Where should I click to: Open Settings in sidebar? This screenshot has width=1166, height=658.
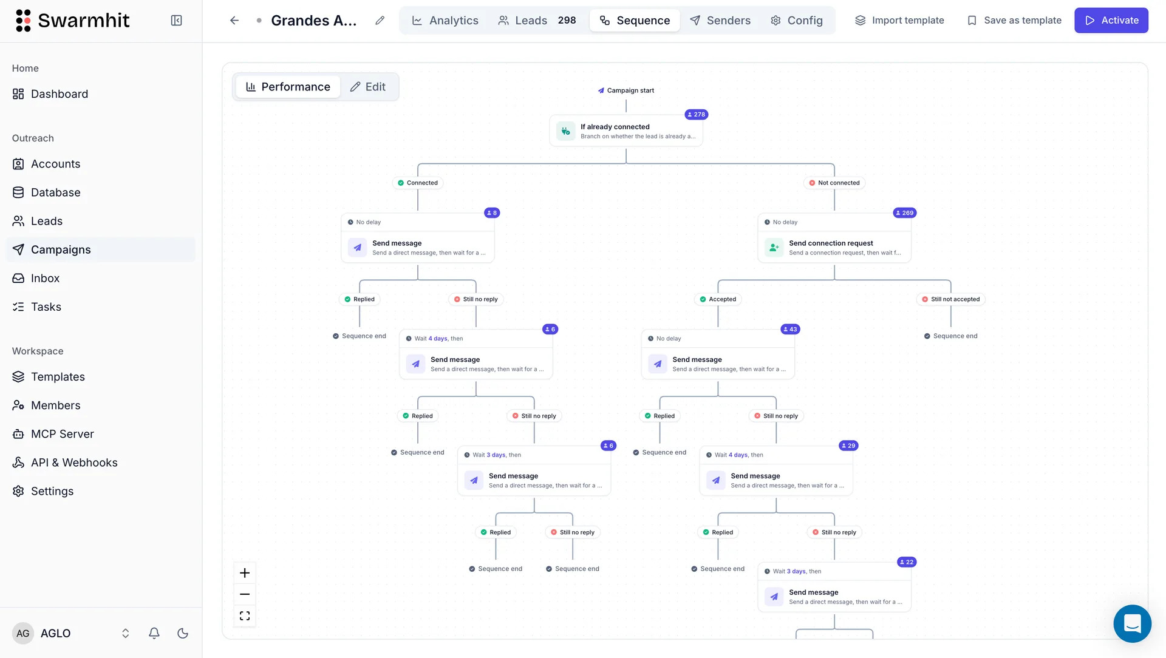pyautogui.click(x=100, y=491)
